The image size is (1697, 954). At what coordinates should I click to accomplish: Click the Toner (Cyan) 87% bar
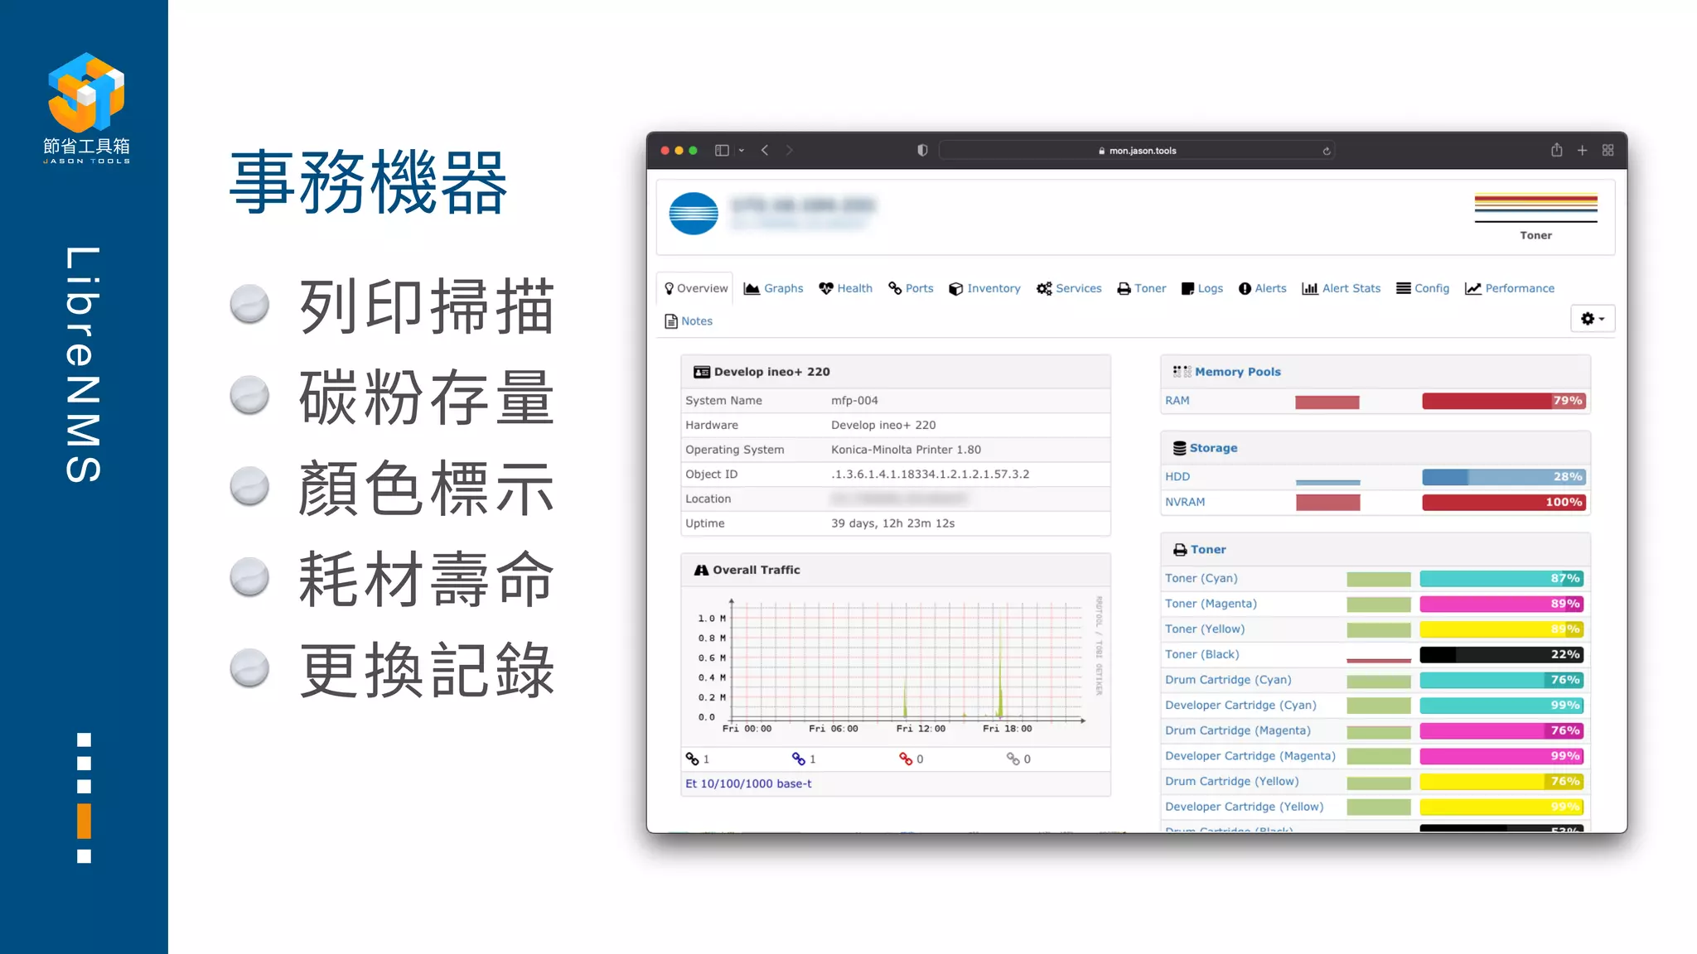pos(1501,578)
